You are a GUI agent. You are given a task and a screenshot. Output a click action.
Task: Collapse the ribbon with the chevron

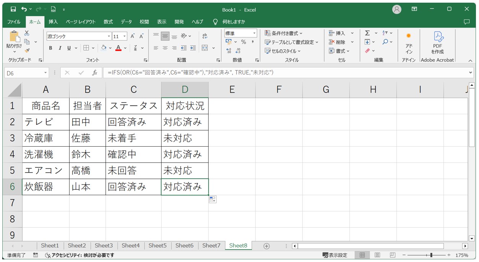coord(470,60)
